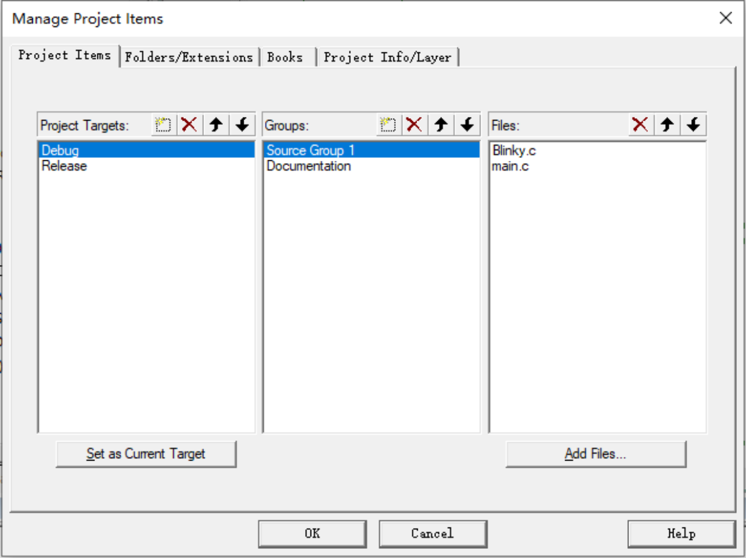This screenshot has height=558, width=746.
Task: Confirm changes with OK button
Action: pos(312,534)
